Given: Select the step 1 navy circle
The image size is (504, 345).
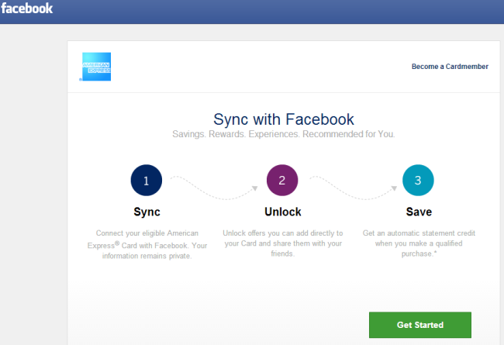Looking at the screenshot, I should click(x=147, y=181).
